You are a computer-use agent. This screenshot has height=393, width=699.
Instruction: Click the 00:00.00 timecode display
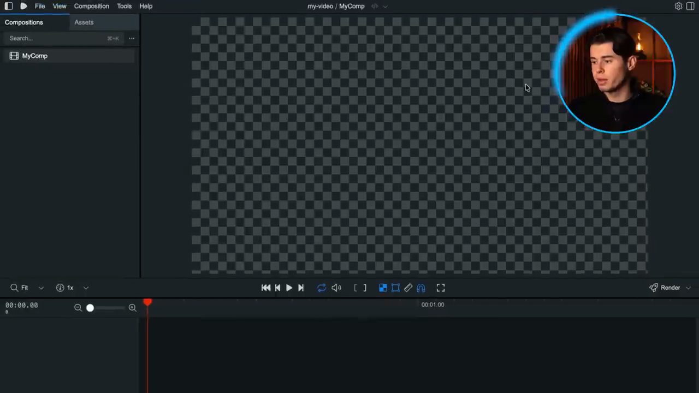(x=22, y=305)
